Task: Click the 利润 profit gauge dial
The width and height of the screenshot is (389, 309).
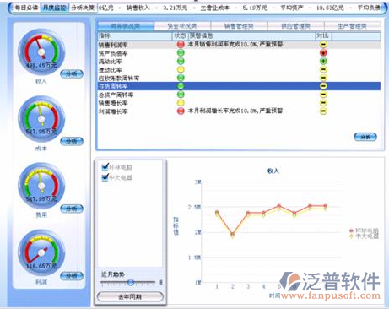Action: tap(41, 253)
